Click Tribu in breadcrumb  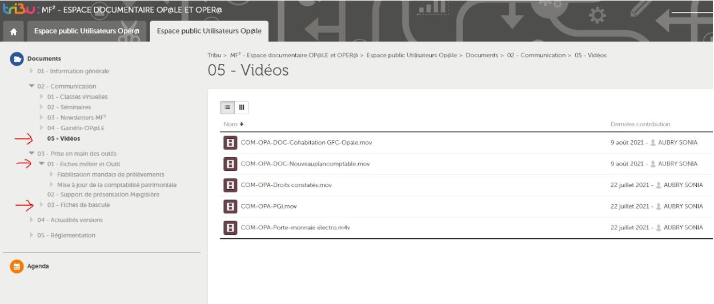tap(214, 55)
